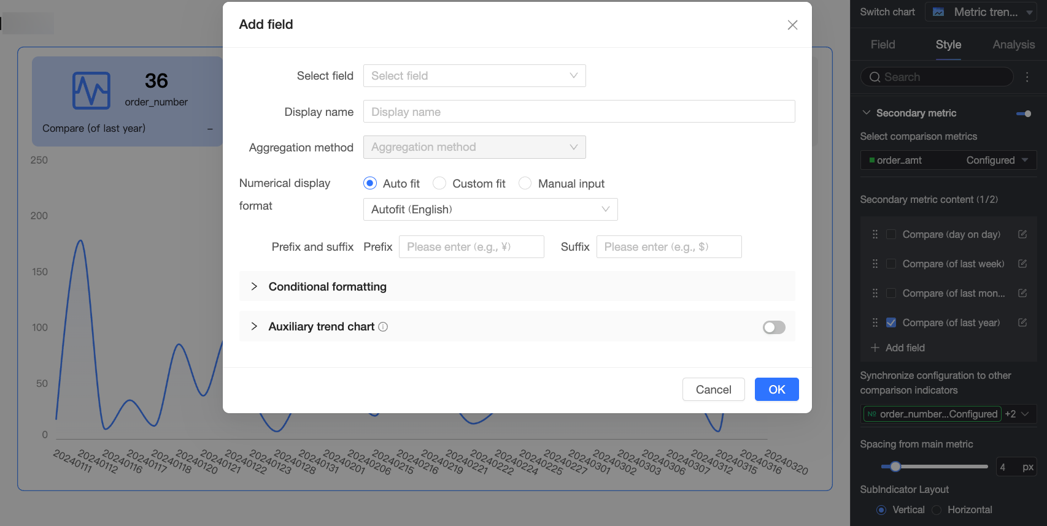Viewport: 1047px width, 526px height.
Task: Select the Custom fit radio option
Action: tap(439, 183)
